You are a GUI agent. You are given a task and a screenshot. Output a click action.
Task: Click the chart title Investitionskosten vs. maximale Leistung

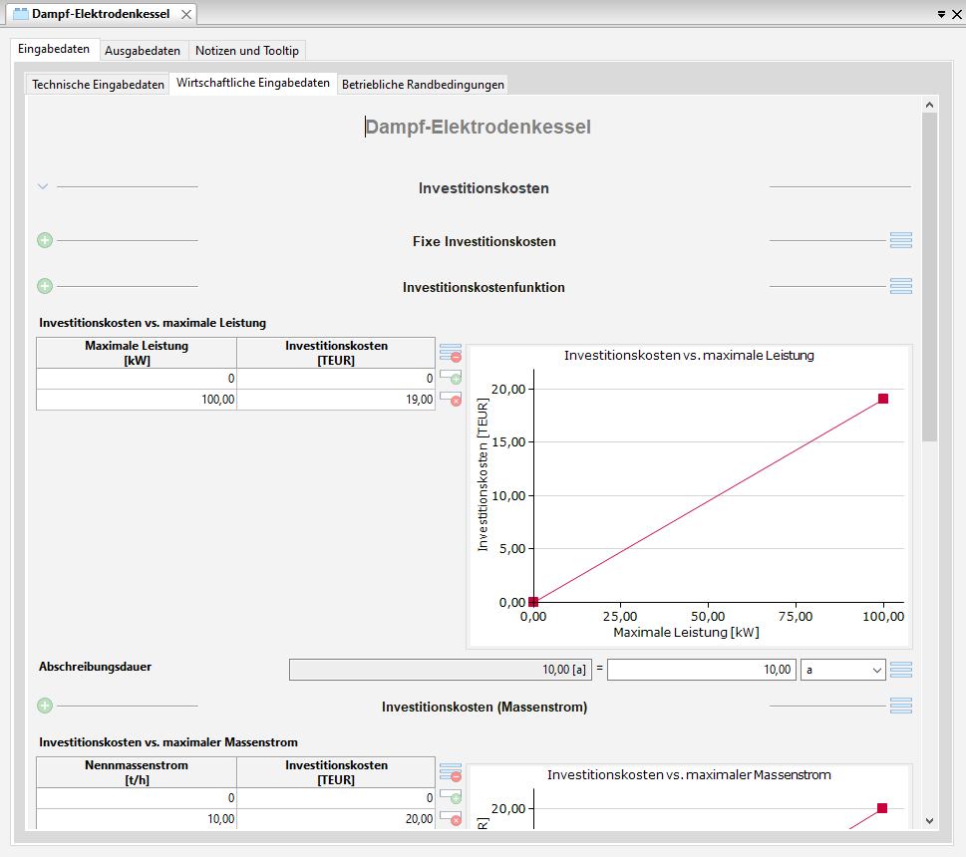point(689,355)
